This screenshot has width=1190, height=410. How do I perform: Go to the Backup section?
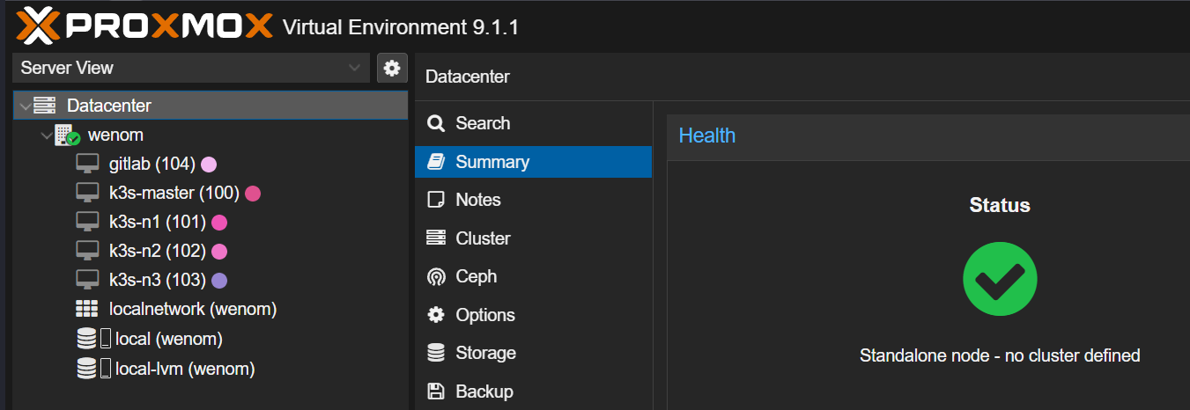click(484, 392)
